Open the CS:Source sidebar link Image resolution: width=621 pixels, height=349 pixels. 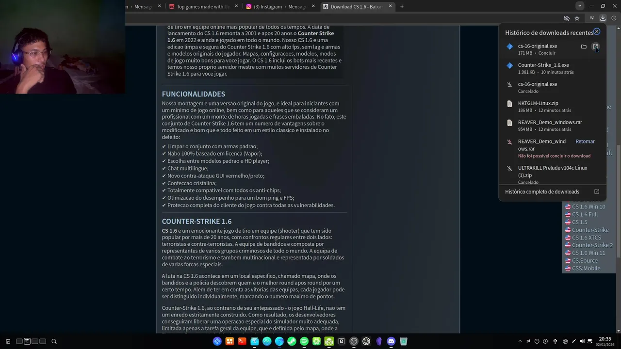(x=585, y=261)
